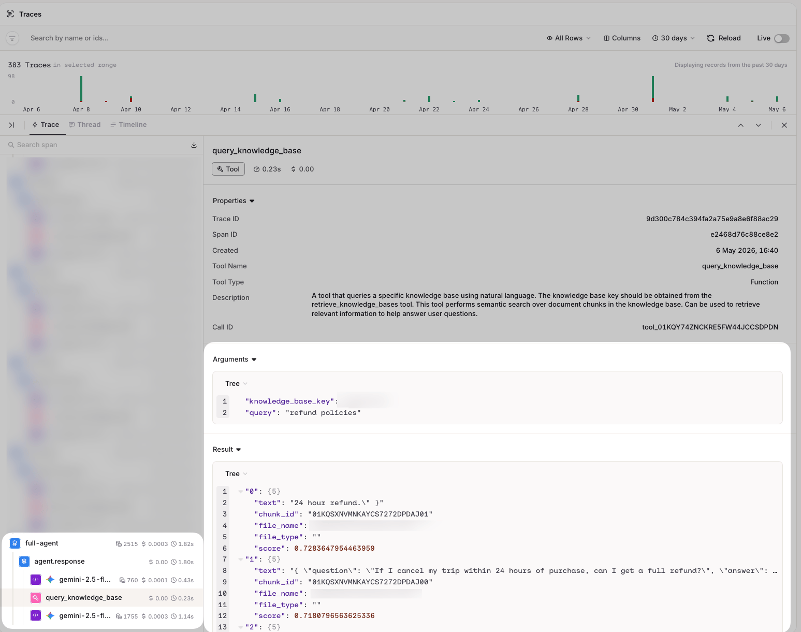The width and height of the screenshot is (801, 632).
Task: Click the "refund policies" query value
Action: click(323, 413)
